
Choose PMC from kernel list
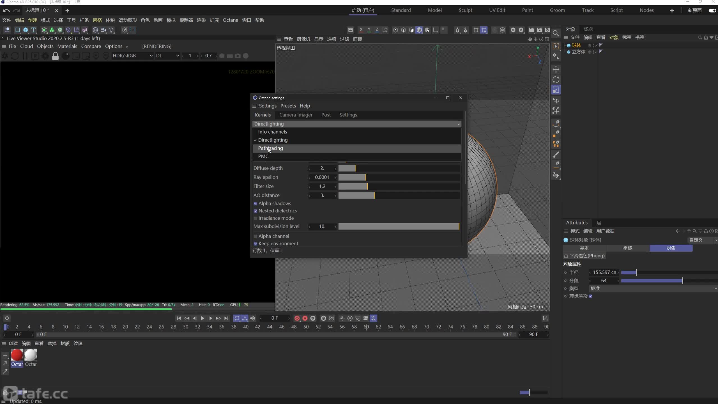pyautogui.click(x=357, y=156)
